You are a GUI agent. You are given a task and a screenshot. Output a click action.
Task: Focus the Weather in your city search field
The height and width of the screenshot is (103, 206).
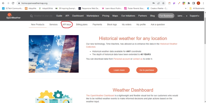tap(43, 16)
